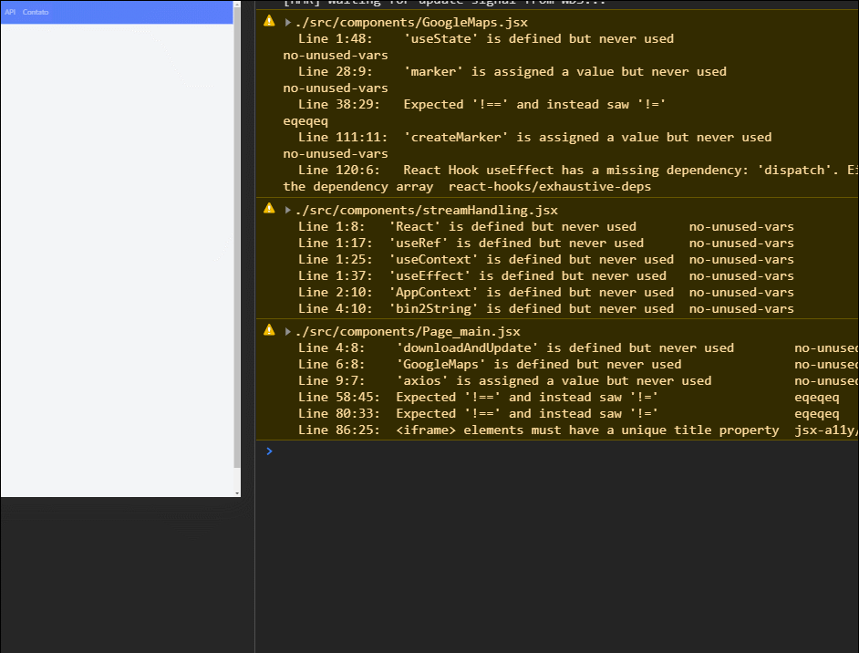Click the warning triangle beside streamHandling.jsx

coord(268,209)
